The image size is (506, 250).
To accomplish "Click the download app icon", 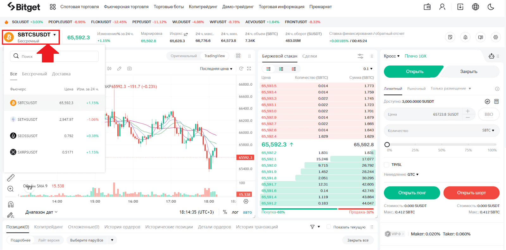I will click(x=460, y=7).
